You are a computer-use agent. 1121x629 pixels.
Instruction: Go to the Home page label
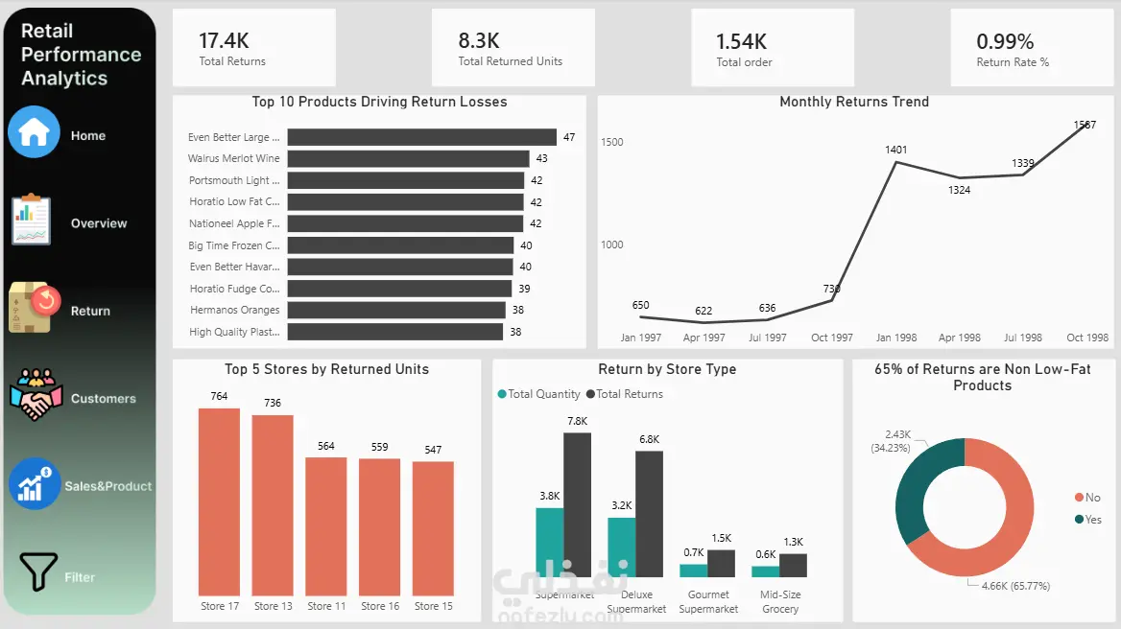88,135
